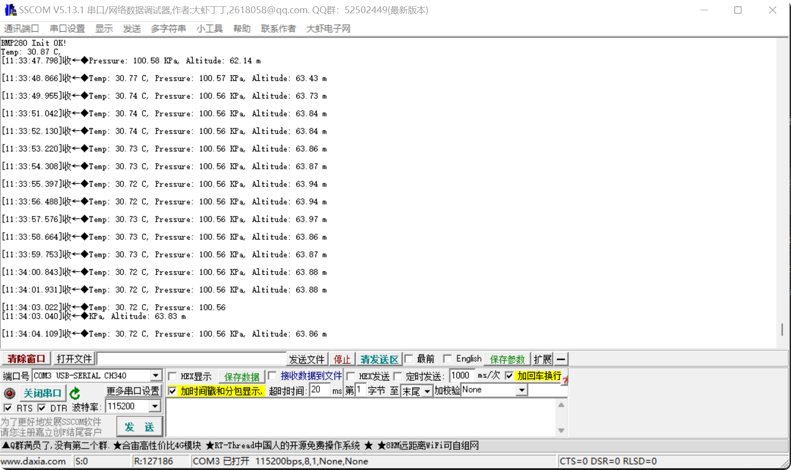Click the 扩展 button
The image size is (791, 470).
pyautogui.click(x=542, y=359)
